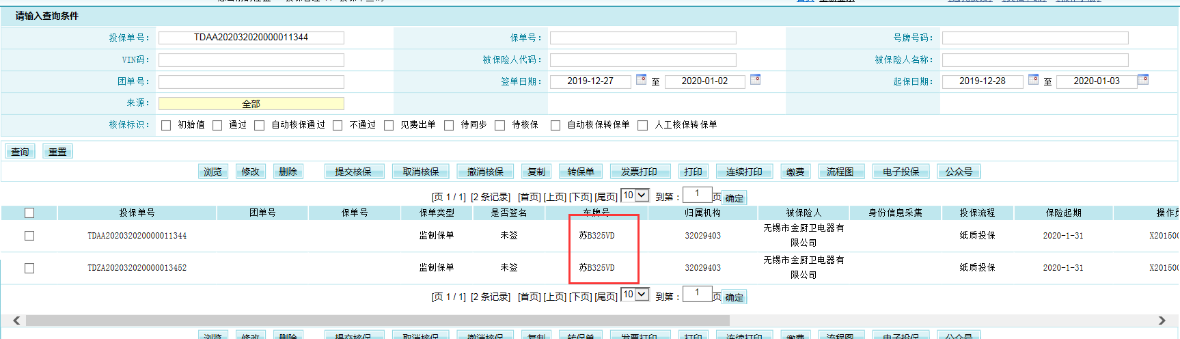Click 确定 beside upper page number box
This screenshot has height=339, width=1180.
point(735,198)
